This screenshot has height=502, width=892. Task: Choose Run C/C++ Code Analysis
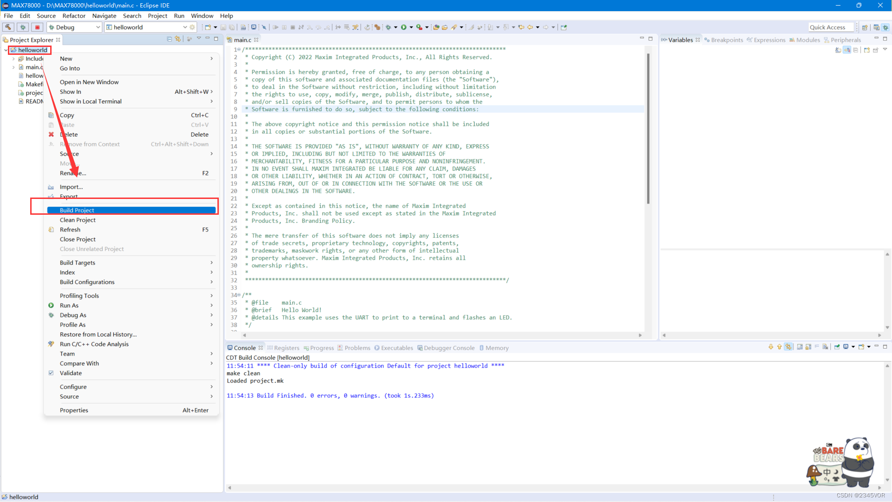[x=132, y=344]
